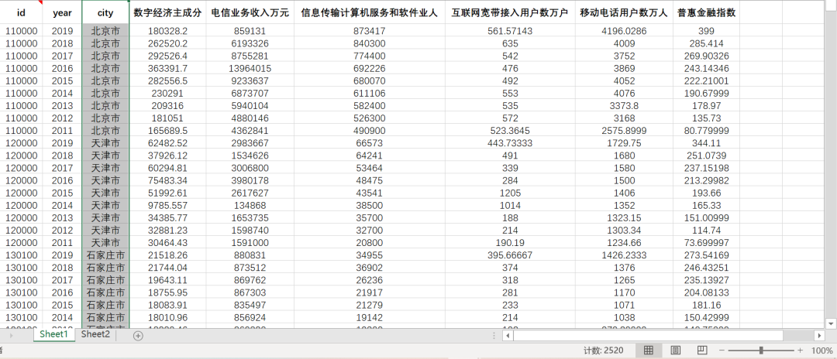Select year 2016 in the 363391.7 row
Screen dimensions: 837x359
[63, 68]
